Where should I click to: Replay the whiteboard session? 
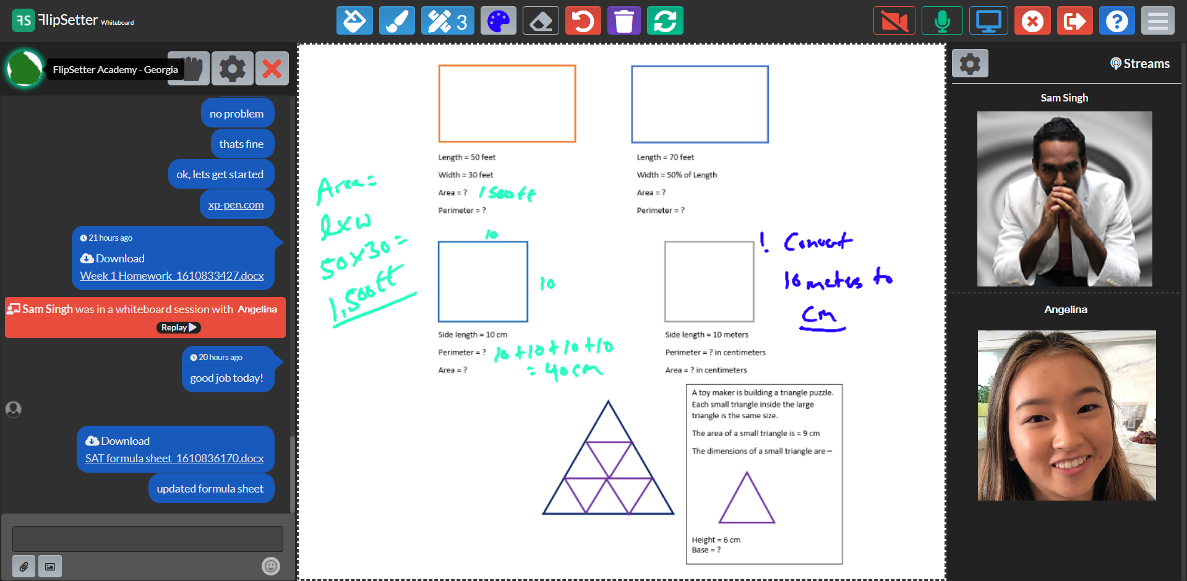click(179, 327)
